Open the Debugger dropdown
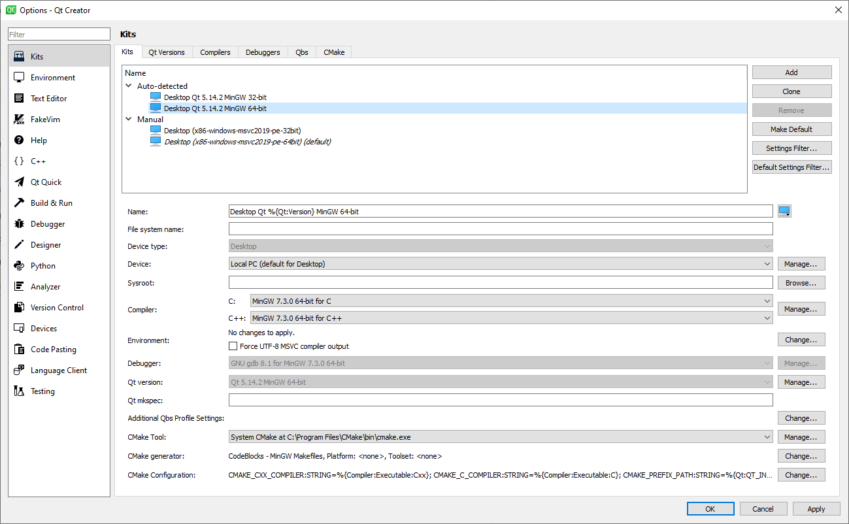This screenshot has width=849, height=524. [501, 363]
